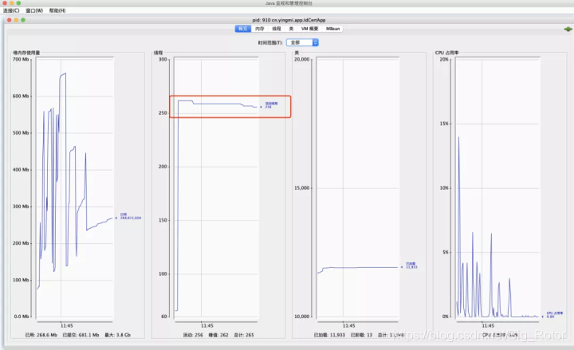The width and height of the screenshot is (574, 350).
Task: Click the 线程 chart title
Action: point(158,53)
